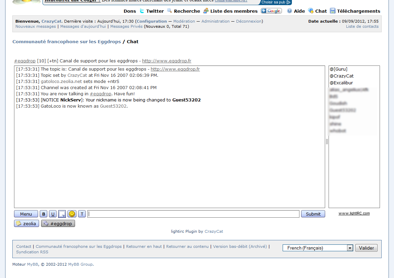Click the CrazyCat username in welcome bar
This screenshot has width=394, height=278.
pyautogui.click(x=51, y=21)
